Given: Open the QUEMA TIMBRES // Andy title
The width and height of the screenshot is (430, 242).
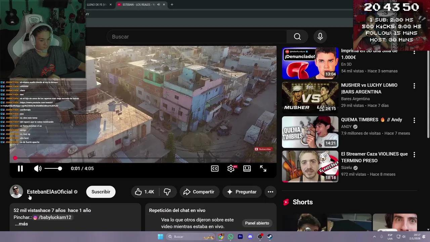Looking at the screenshot, I should (372, 120).
